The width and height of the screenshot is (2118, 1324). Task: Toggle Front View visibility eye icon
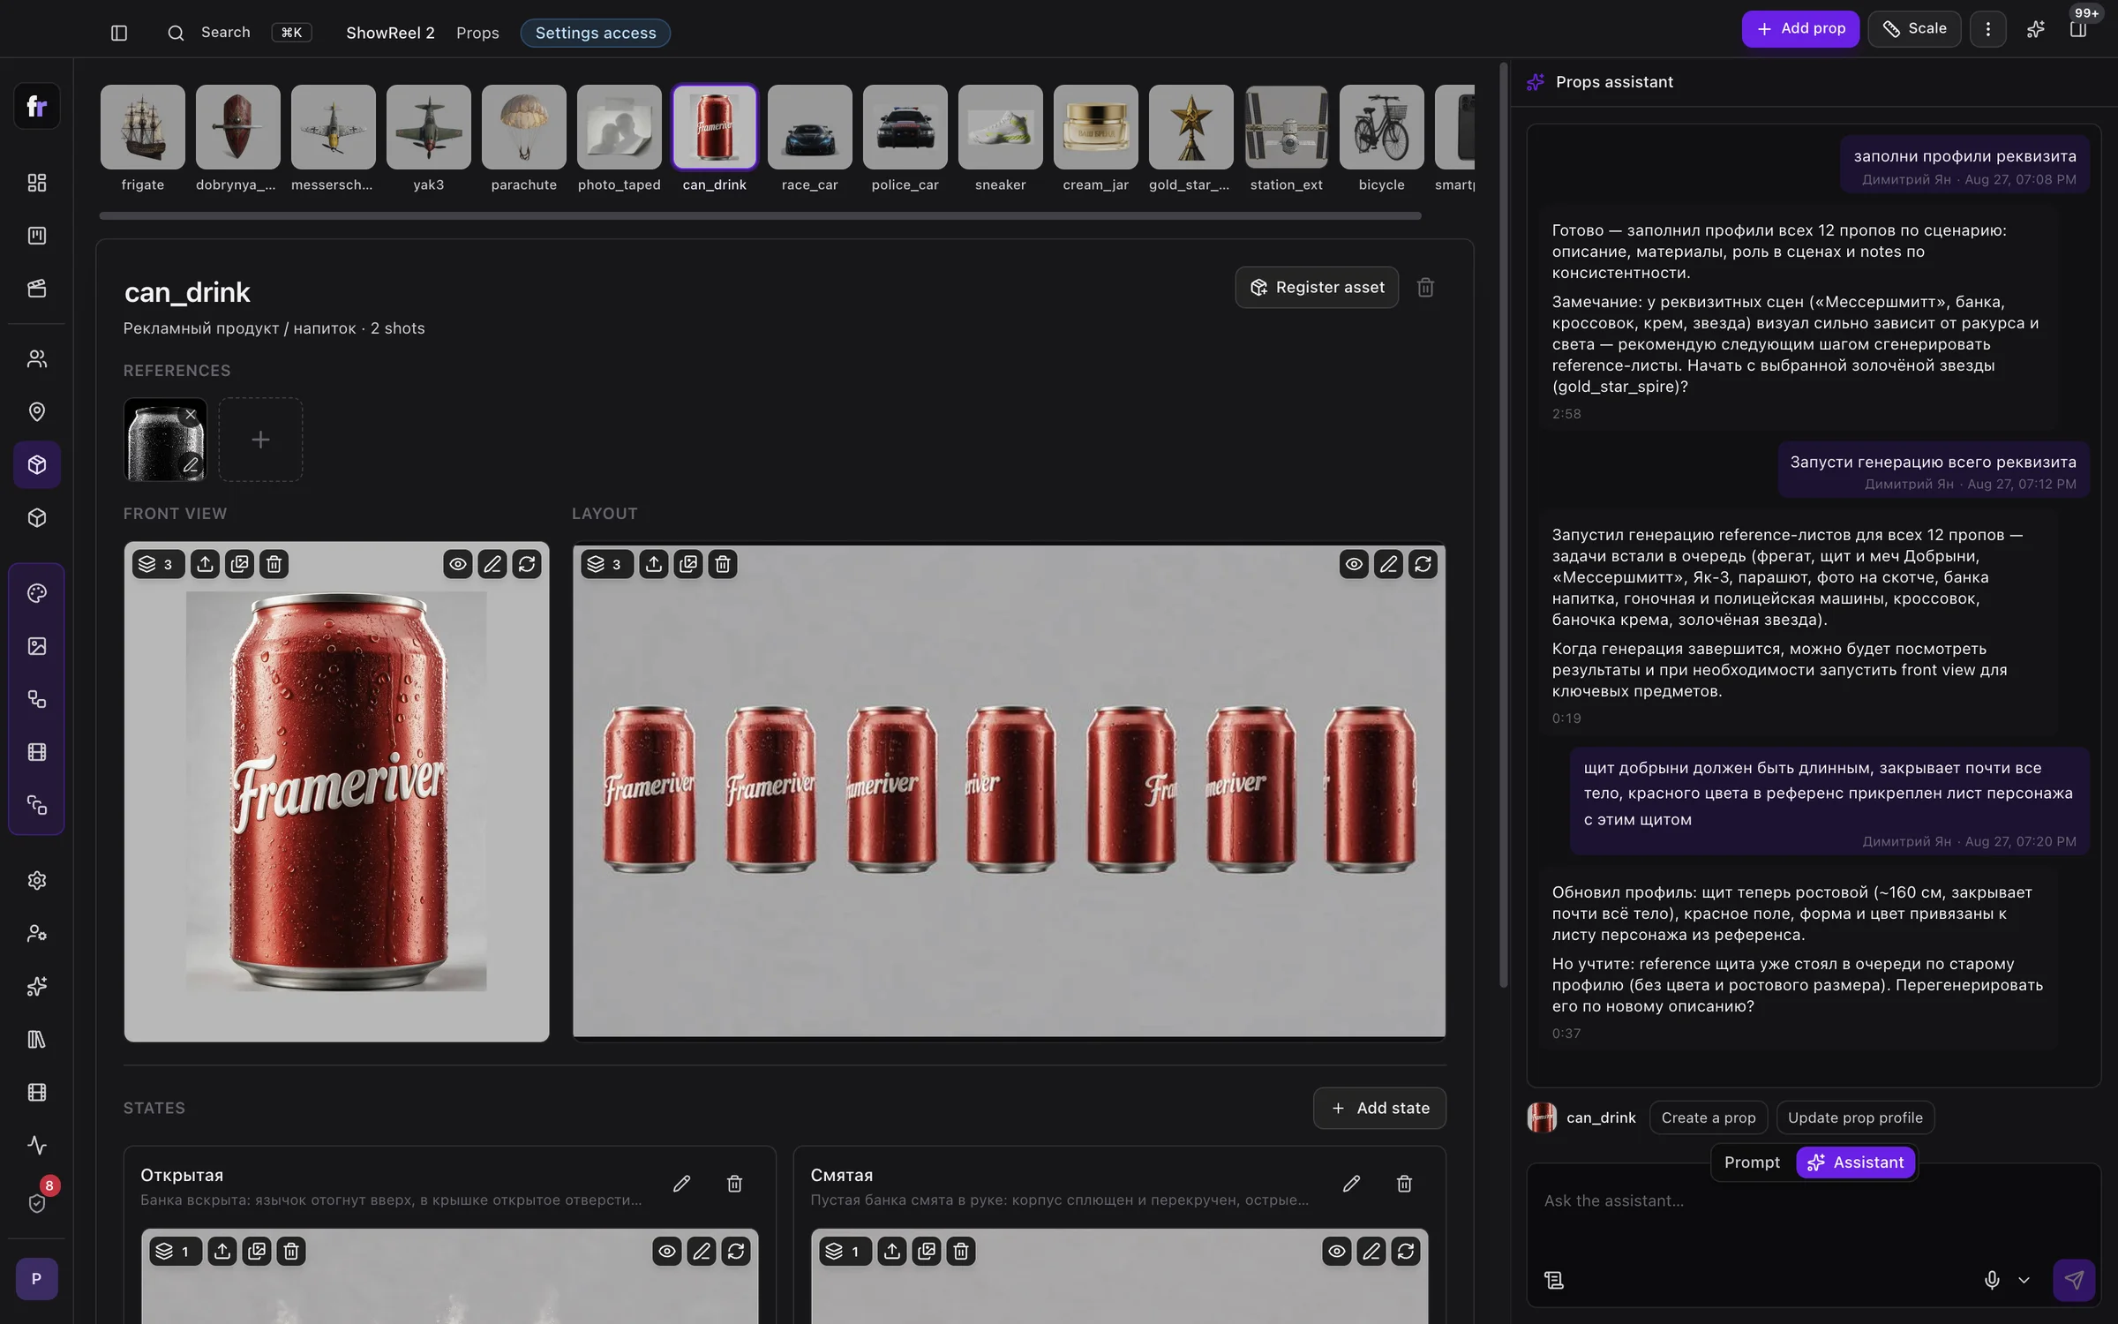coord(458,564)
